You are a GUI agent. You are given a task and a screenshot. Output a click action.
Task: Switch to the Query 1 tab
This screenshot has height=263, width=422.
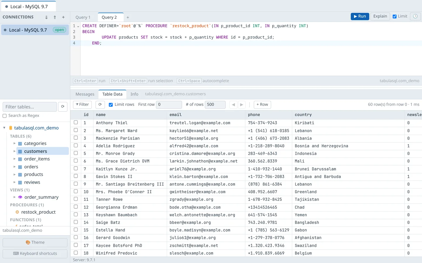coord(83,18)
